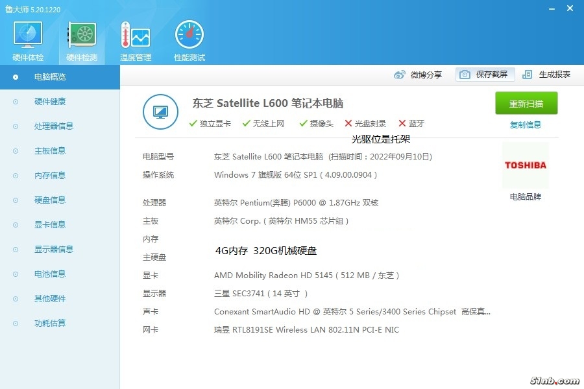584x389 pixels.
Task: Select 电脑概览 in the sidebar
Action: pyautogui.click(x=60, y=77)
